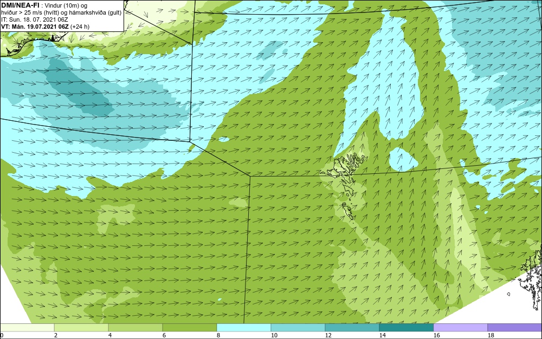This screenshot has width=542, height=339.
Task: Click the legend tick label '8'
Action: [218, 335]
